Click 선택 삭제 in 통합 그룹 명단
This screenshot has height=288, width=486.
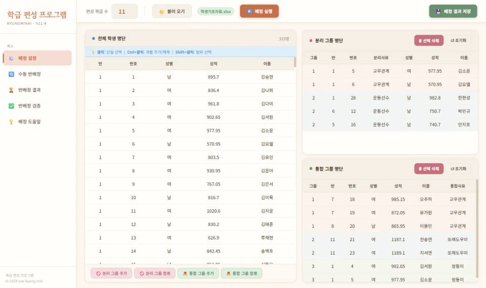pos(429,169)
